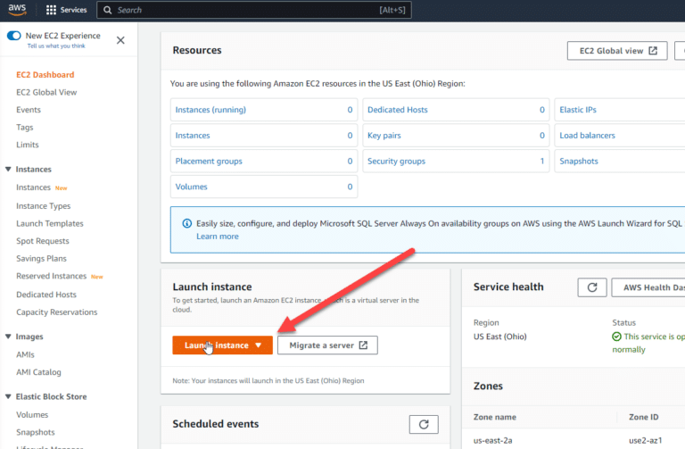Screen dimensions: 685x449
Task: Collapse the Elastic Block Store section
Action: point(9,395)
